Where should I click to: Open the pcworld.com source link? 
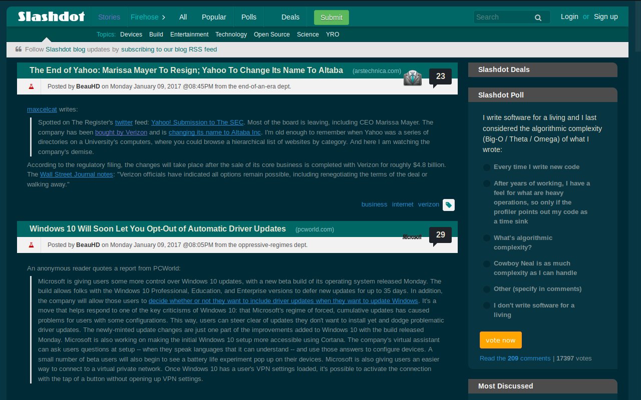click(x=314, y=229)
